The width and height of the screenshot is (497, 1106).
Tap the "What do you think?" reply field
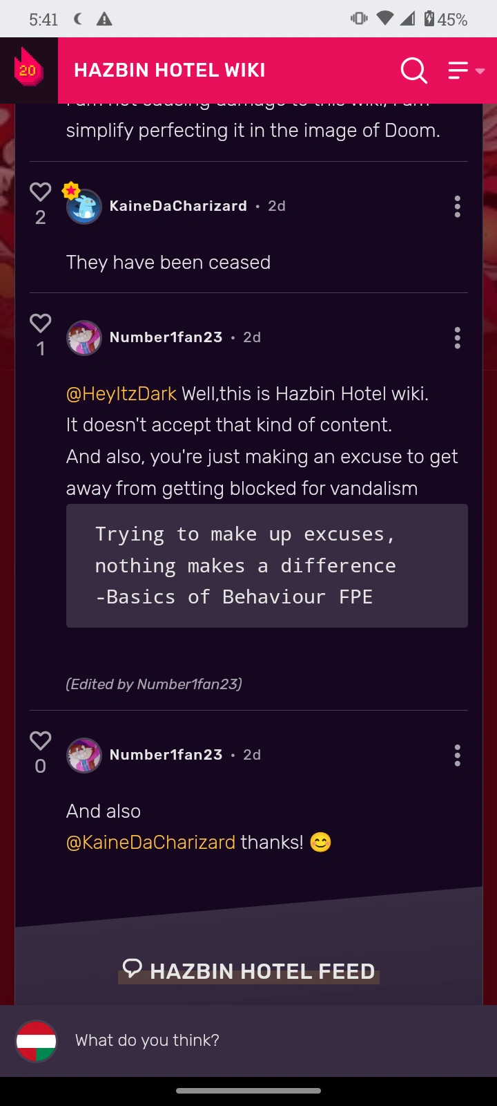pyautogui.click(x=262, y=1040)
